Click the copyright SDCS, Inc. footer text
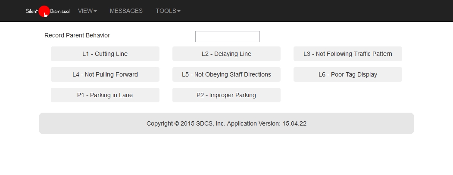Image resolution: width=453 pixels, height=175 pixels. [185, 123]
